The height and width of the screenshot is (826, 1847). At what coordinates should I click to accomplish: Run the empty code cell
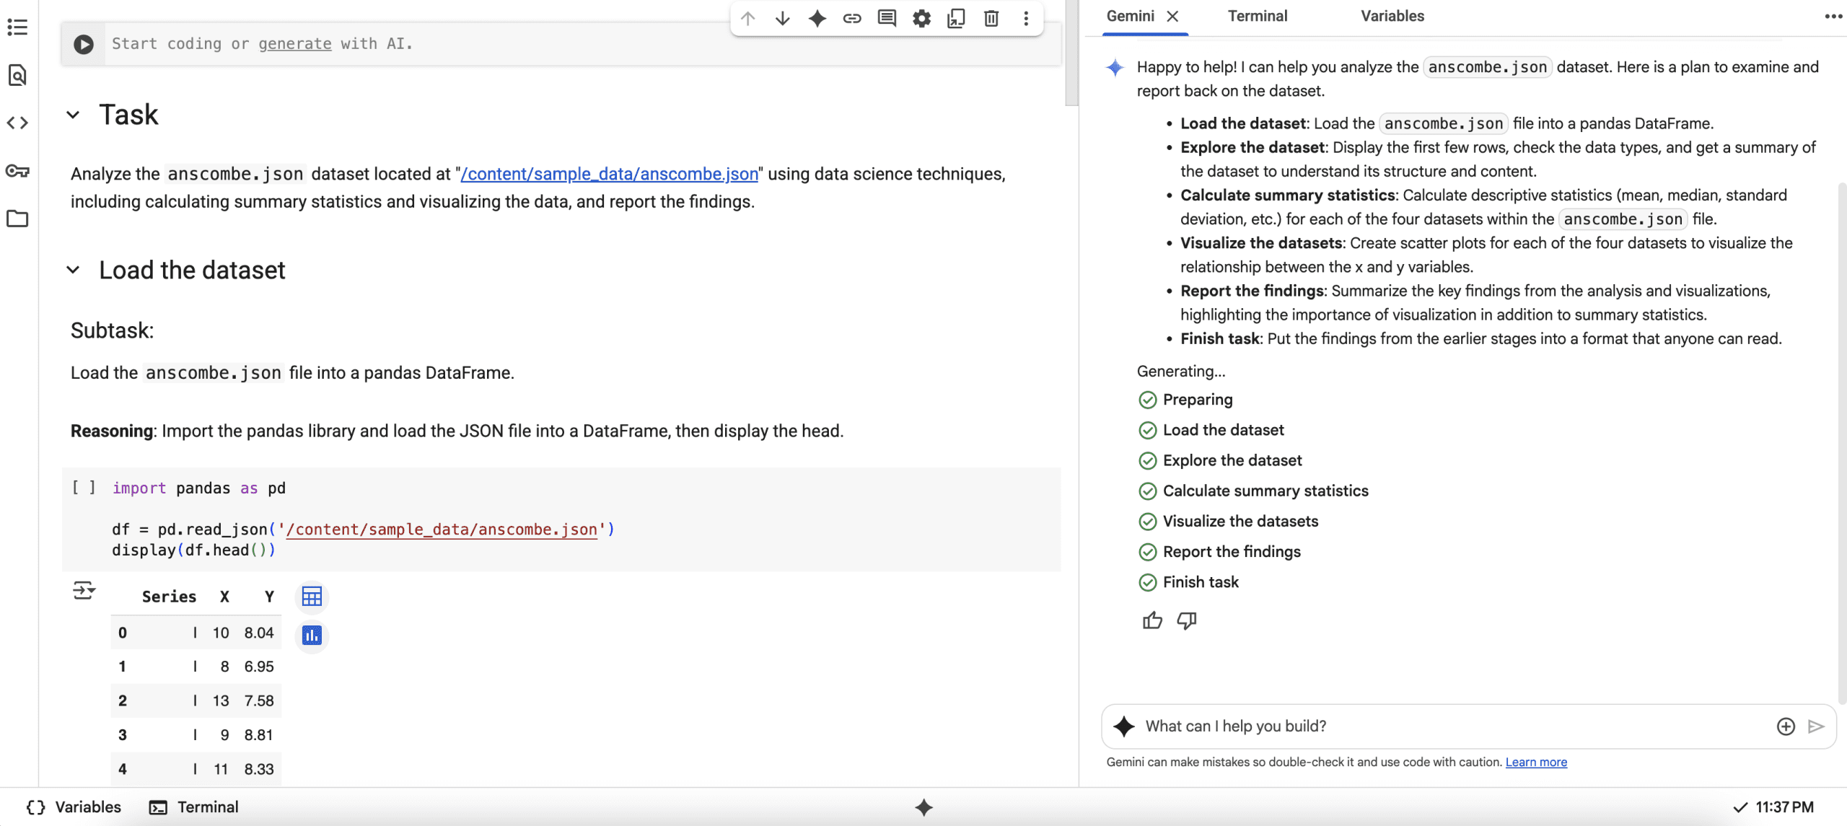pyautogui.click(x=84, y=44)
